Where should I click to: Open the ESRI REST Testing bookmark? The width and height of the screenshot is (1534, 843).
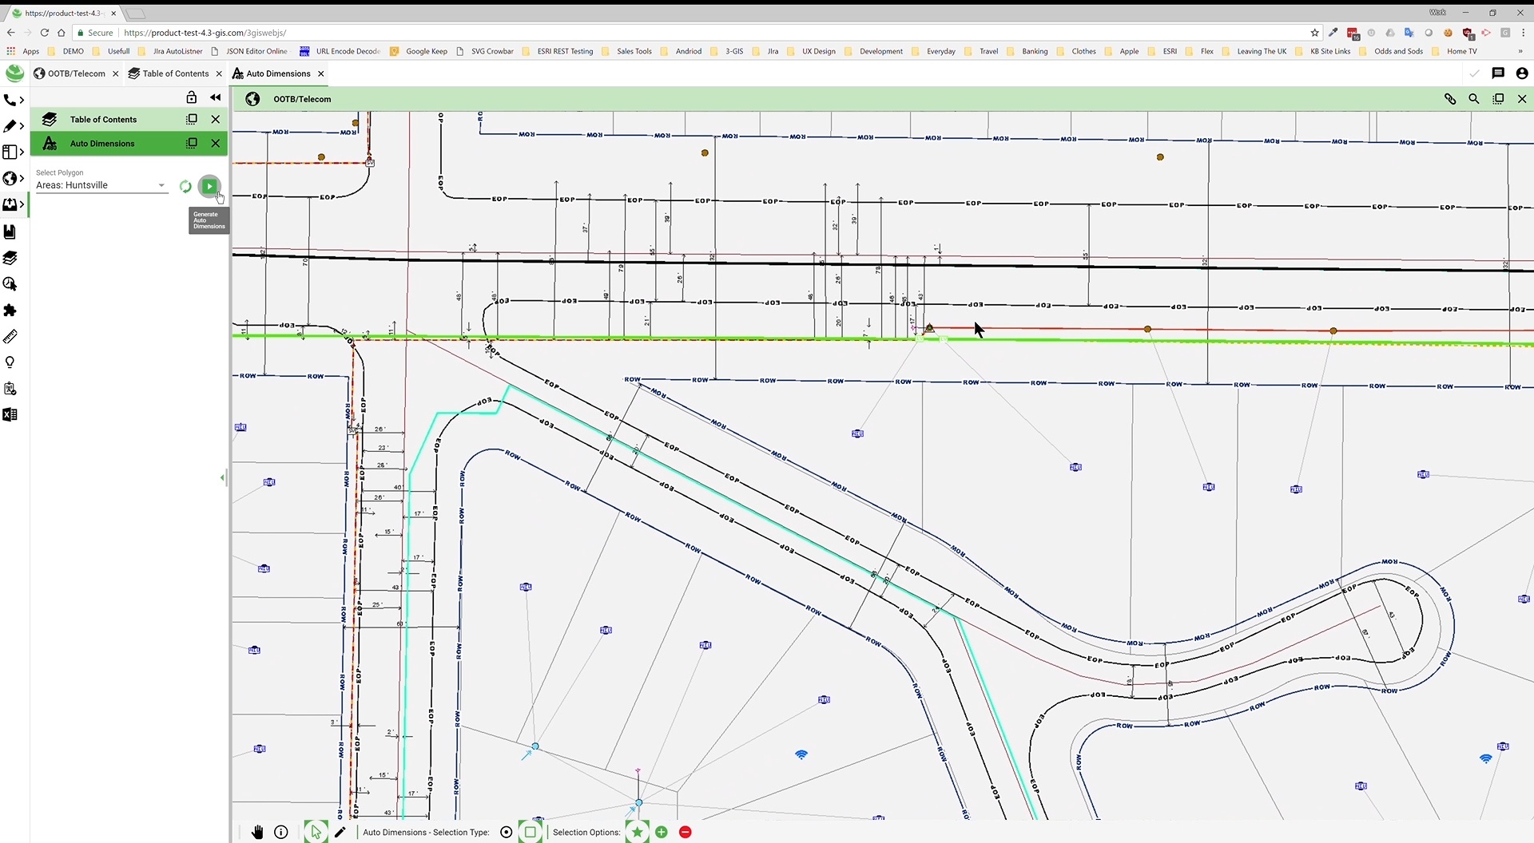[x=565, y=50]
